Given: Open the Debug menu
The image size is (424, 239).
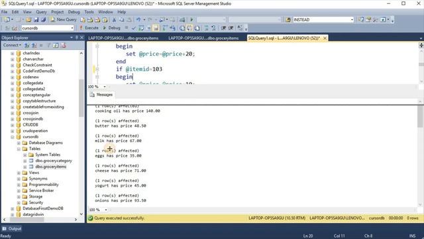Looking at the screenshot, I should [x=74, y=12].
